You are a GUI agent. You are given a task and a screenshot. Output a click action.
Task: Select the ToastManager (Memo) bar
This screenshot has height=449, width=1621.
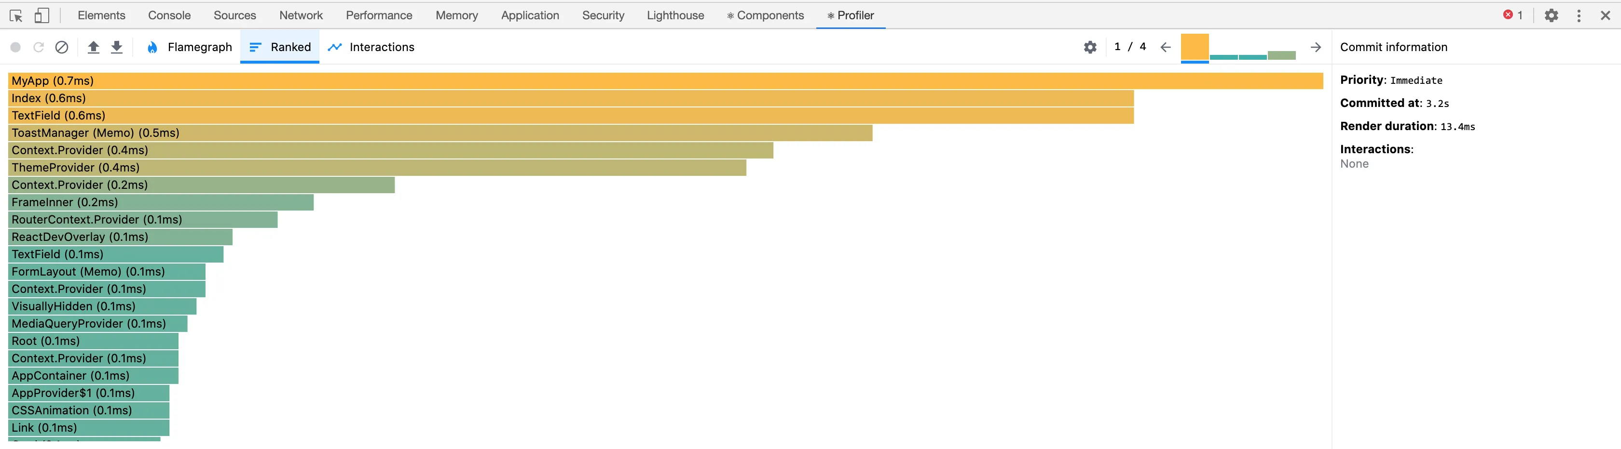pos(440,133)
